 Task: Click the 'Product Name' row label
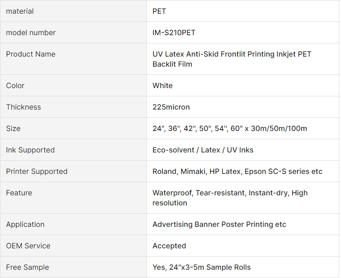click(x=31, y=54)
